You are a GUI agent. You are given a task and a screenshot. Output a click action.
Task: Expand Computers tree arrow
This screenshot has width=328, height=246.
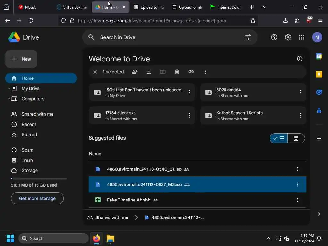[9, 99]
